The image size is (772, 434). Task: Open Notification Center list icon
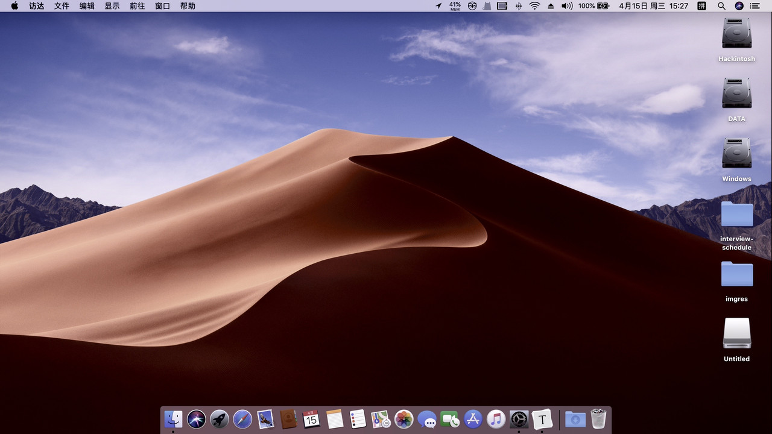[755, 6]
